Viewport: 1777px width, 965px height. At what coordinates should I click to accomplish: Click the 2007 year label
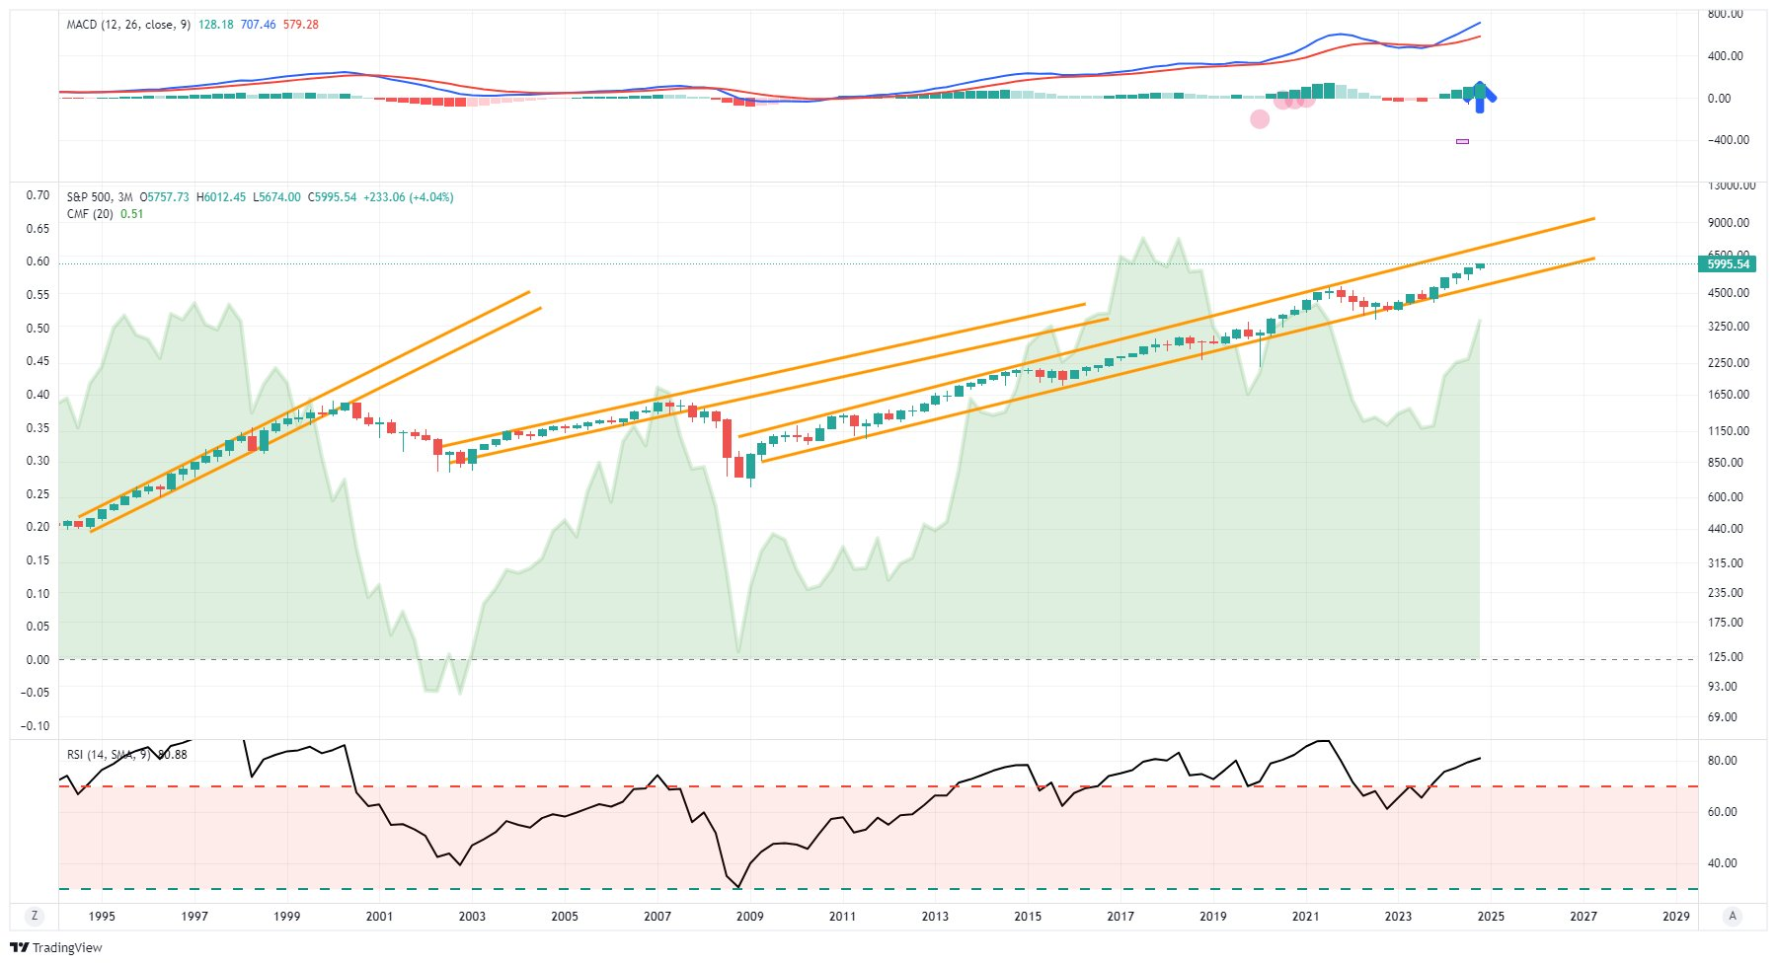657,916
